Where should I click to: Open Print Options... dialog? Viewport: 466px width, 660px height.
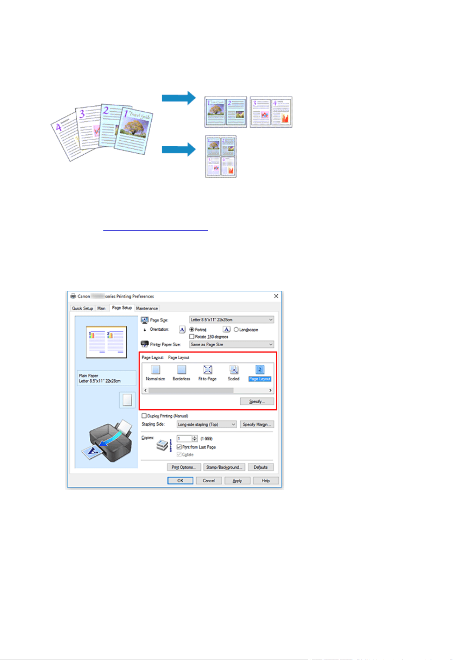coord(184,467)
